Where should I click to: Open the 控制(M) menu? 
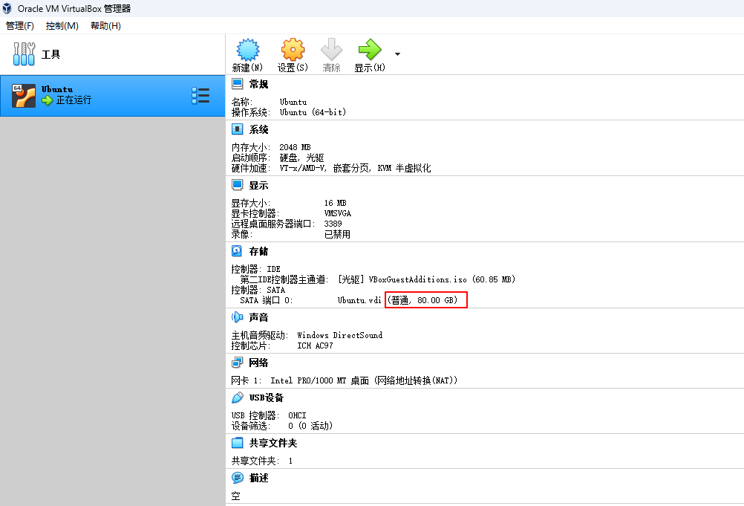[62, 25]
